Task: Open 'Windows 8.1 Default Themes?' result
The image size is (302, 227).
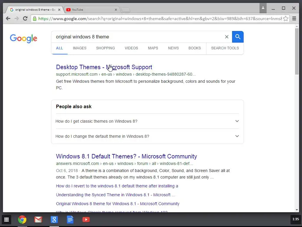Action: point(126,156)
